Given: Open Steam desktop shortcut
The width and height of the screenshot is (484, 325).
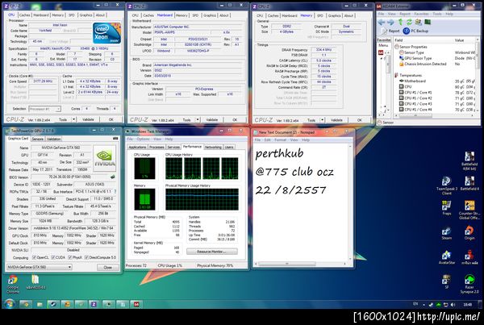Looking at the screenshot, I should pos(446,233).
